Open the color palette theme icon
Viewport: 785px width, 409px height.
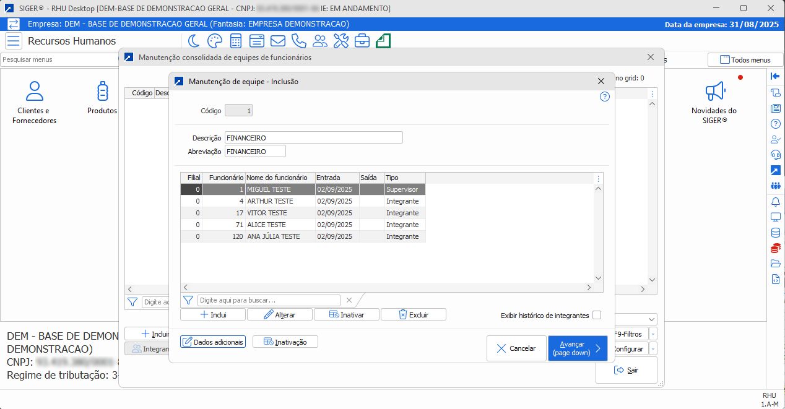[x=214, y=41]
